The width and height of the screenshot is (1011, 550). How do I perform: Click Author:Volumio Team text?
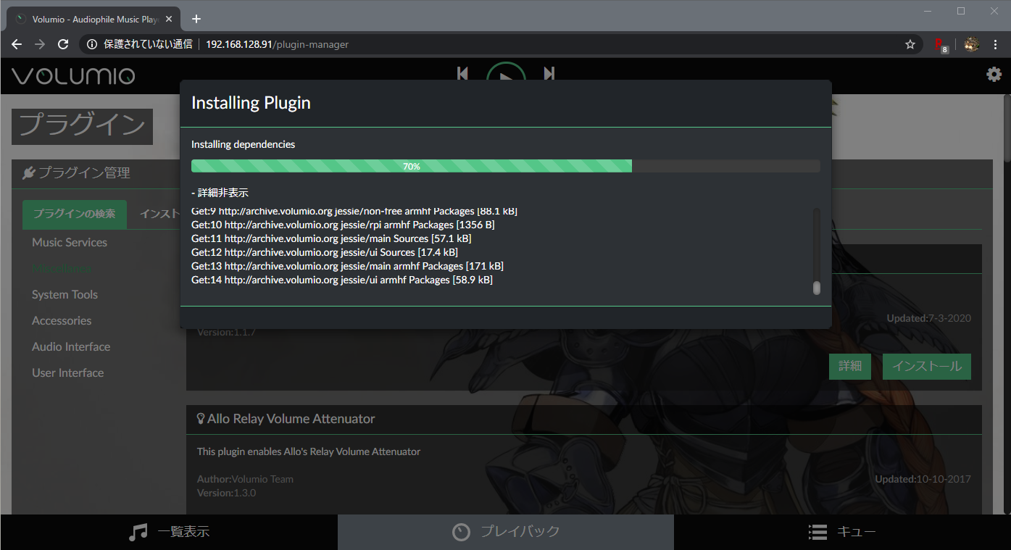point(245,479)
